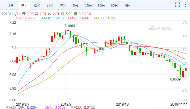This screenshot has width=190, height=109.
Task: Click the MA10: 7.0218 legend label
Action: pyautogui.click(x=53, y=18)
